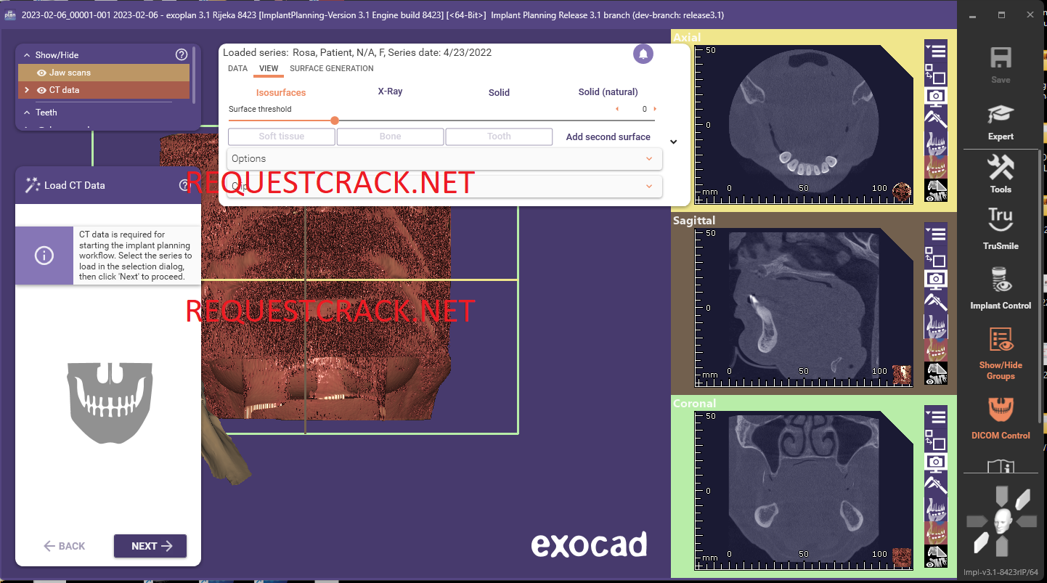Click the NEXT button to proceed
The image size is (1047, 583).
click(x=150, y=545)
